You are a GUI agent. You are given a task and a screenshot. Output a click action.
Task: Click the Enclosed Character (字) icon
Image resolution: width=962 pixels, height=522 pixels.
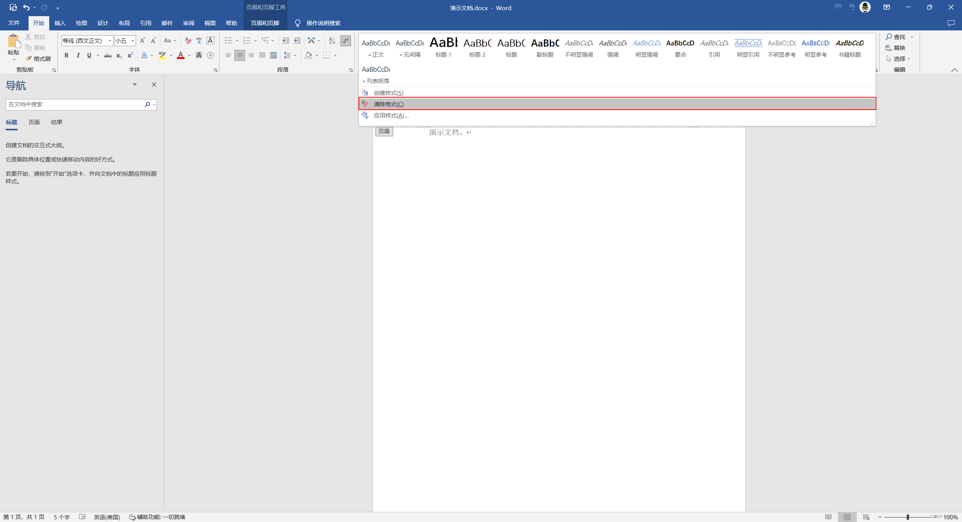(210, 55)
